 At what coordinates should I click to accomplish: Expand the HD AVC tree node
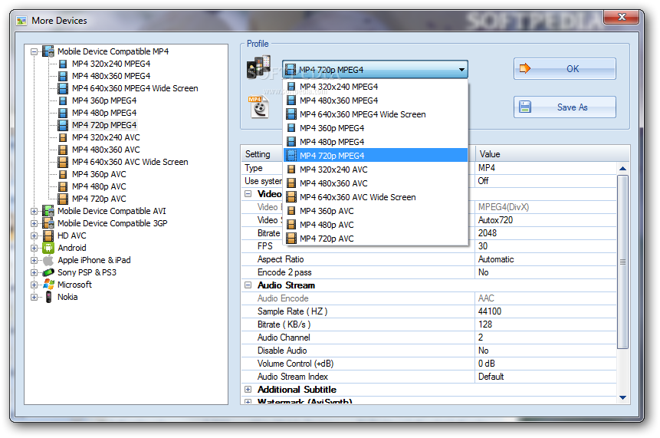[34, 235]
